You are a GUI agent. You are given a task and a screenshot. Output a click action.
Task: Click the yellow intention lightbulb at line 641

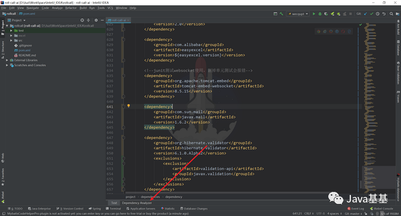[128, 106]
